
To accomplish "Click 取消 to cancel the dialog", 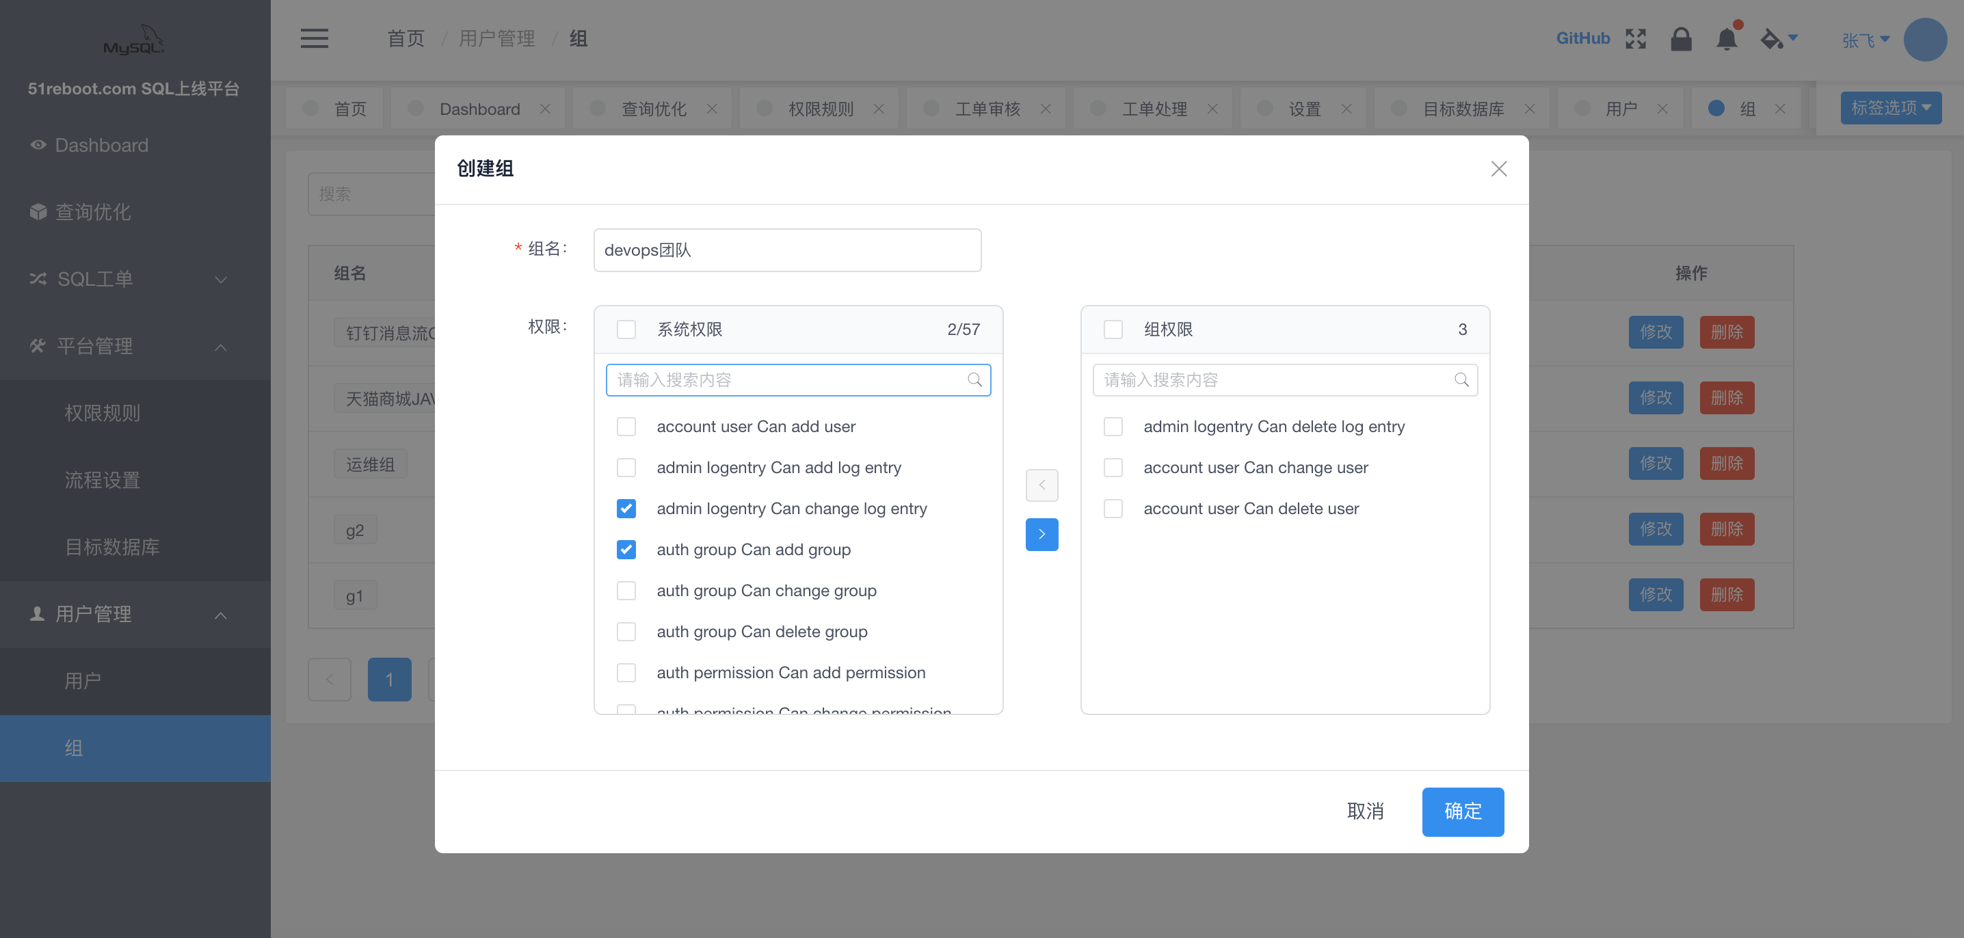I will tap(1365, 812).
